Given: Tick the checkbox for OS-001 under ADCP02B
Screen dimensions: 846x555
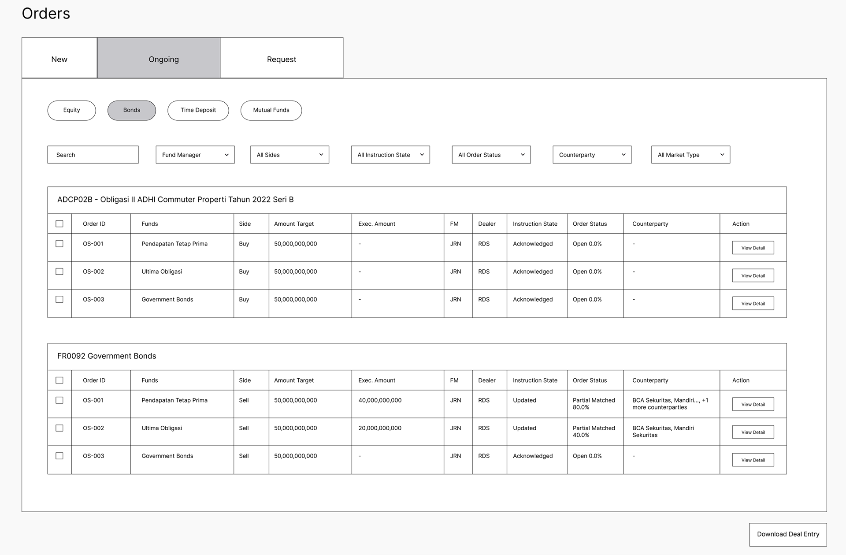Looking at the screenshot, I should pyautogui.click(x=59, y=244).
